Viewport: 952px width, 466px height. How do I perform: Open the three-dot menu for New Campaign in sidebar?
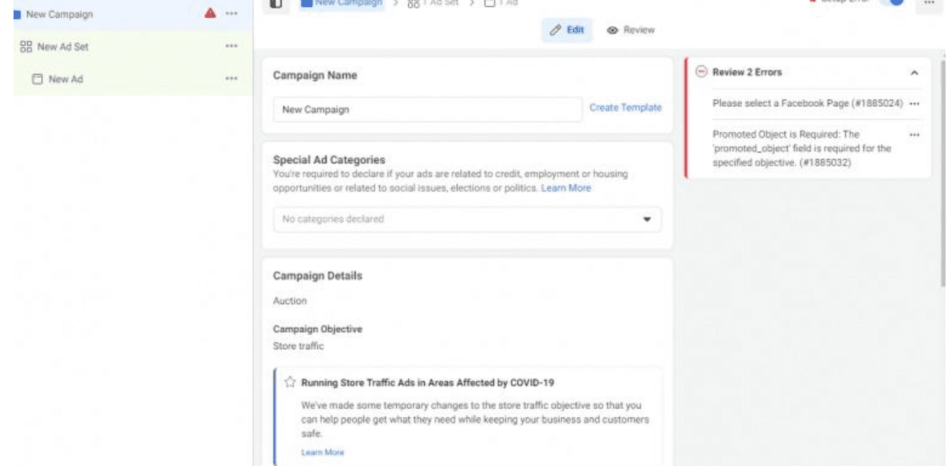click(x=230, y=14)
